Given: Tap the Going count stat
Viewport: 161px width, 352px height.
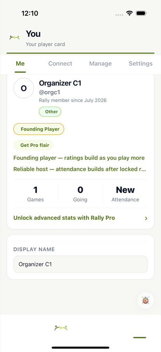Looking at the screenshot, I should [80, 194].
